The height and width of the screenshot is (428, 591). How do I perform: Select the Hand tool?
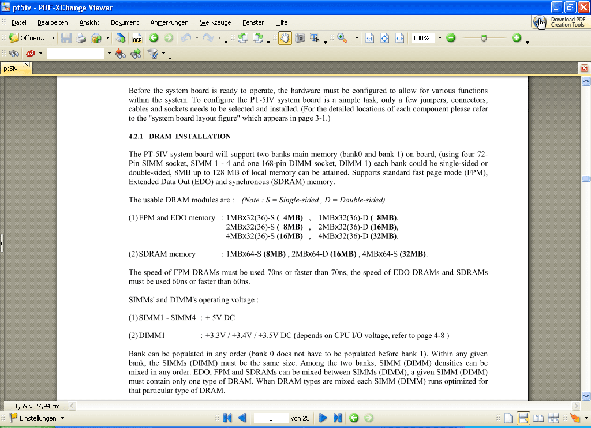(x=285, y=38)
